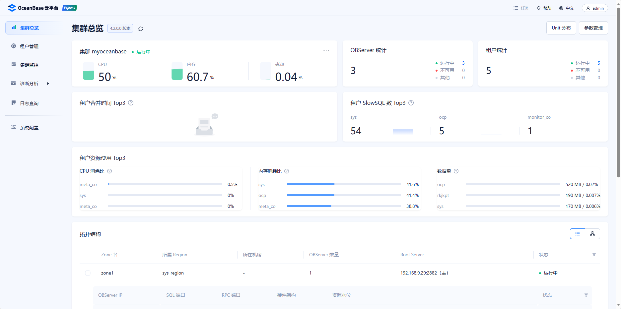This screenshot has width=621, height=309.
Task: Open 参数管理 button
Action: 593,28
